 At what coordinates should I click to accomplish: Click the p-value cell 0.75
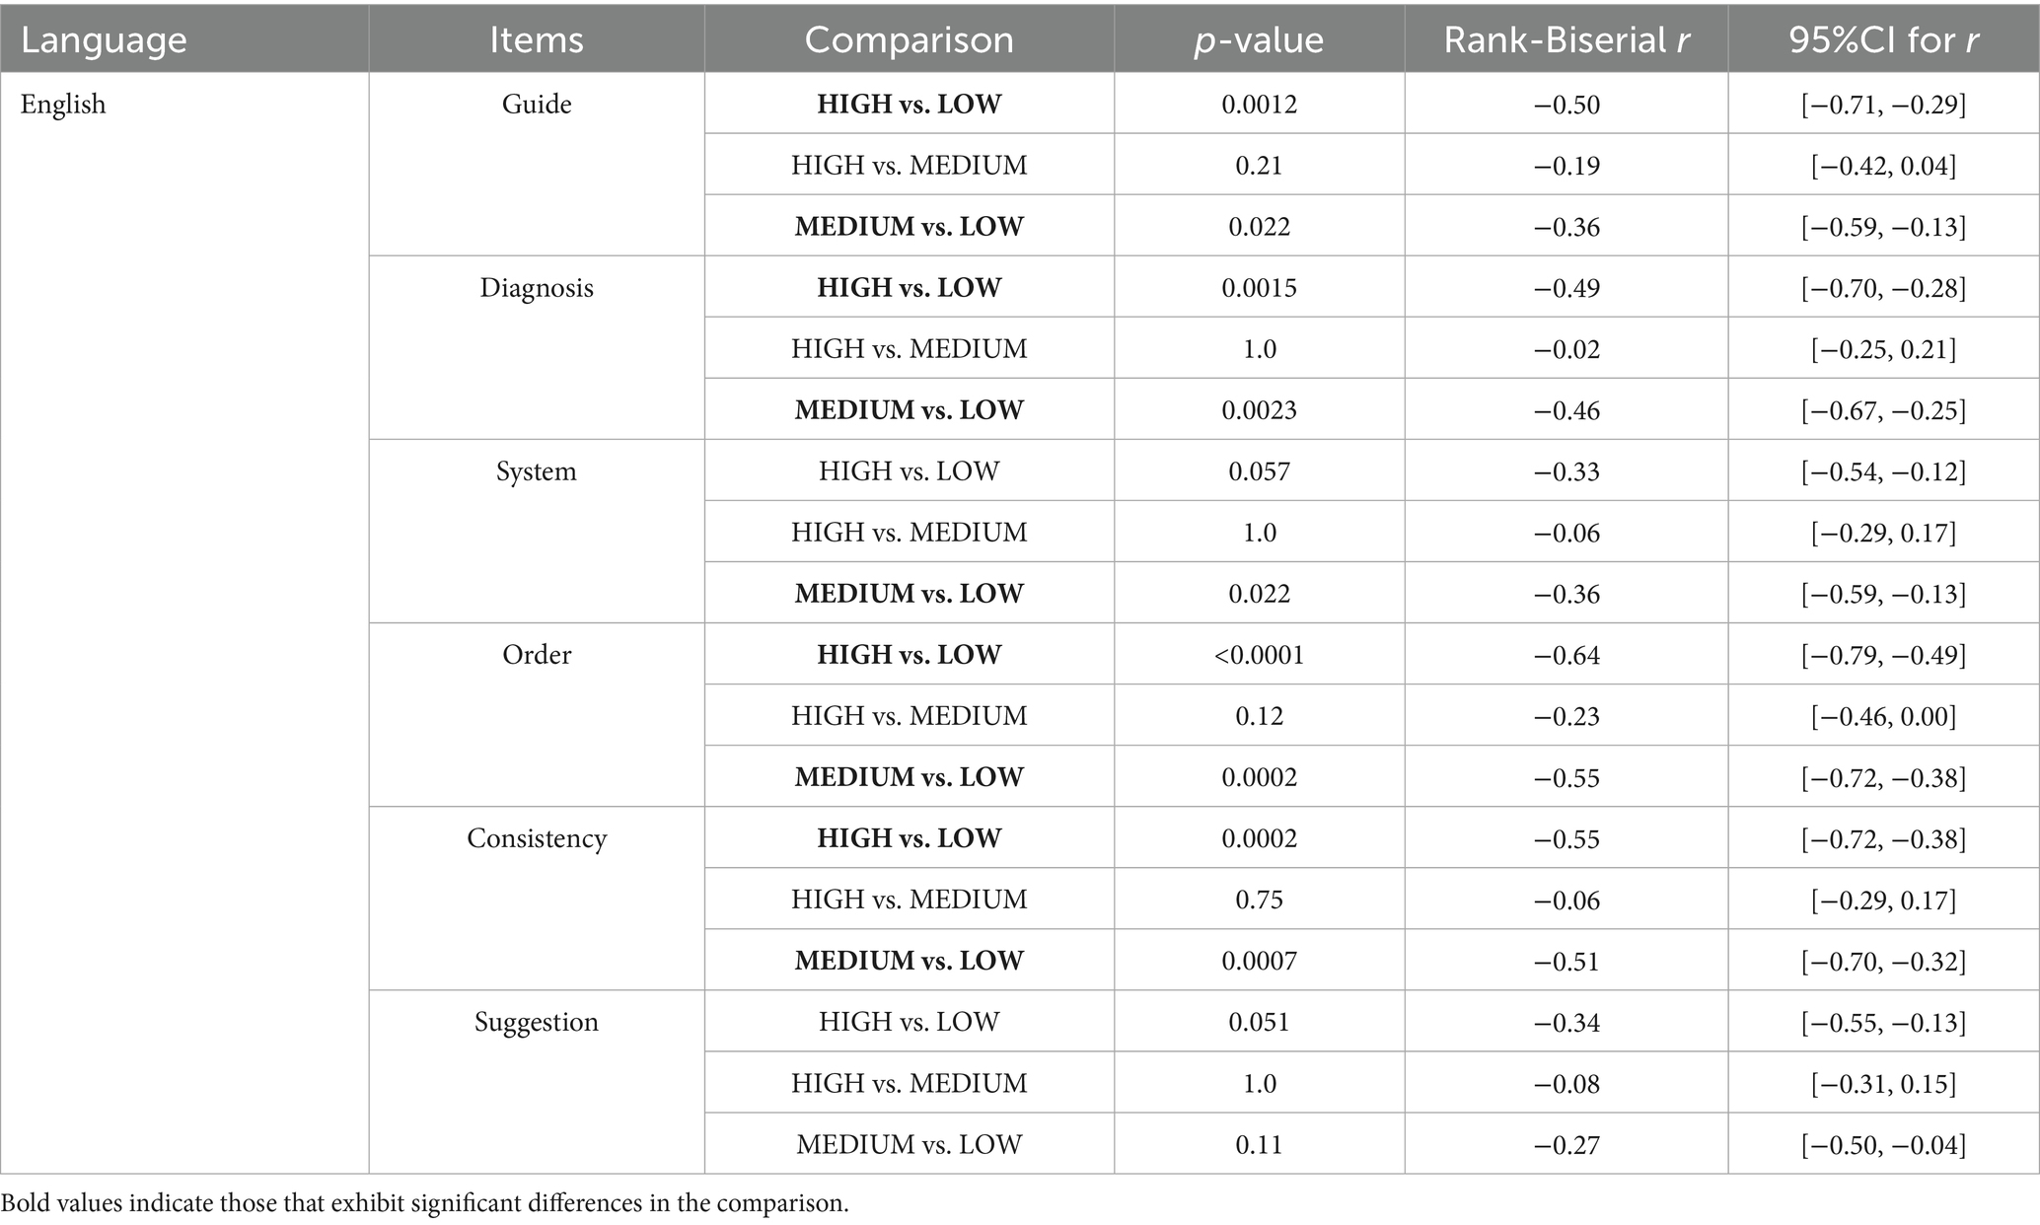(x=1259, y=900)
